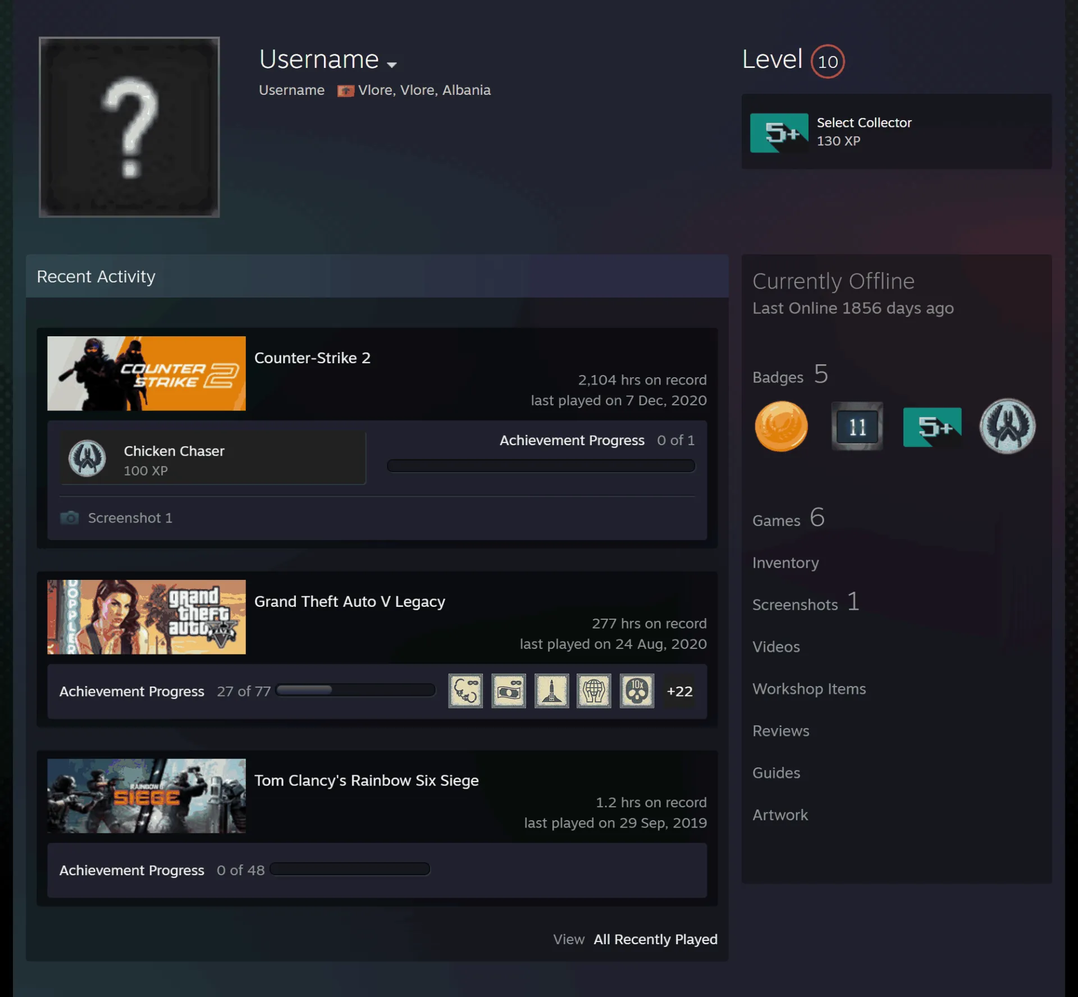
Task: Open the Badges 5 link
Action: [x=790, y=374]
